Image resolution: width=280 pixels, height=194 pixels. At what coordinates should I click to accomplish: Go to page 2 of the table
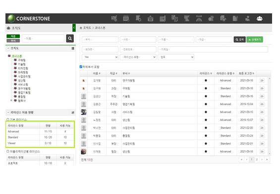tap(257, 159)
